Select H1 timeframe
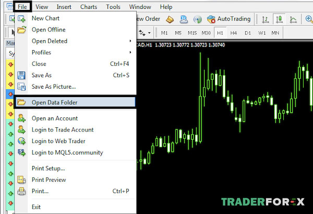313x214 pixels. pyautogui.click(x=220, y=33)
